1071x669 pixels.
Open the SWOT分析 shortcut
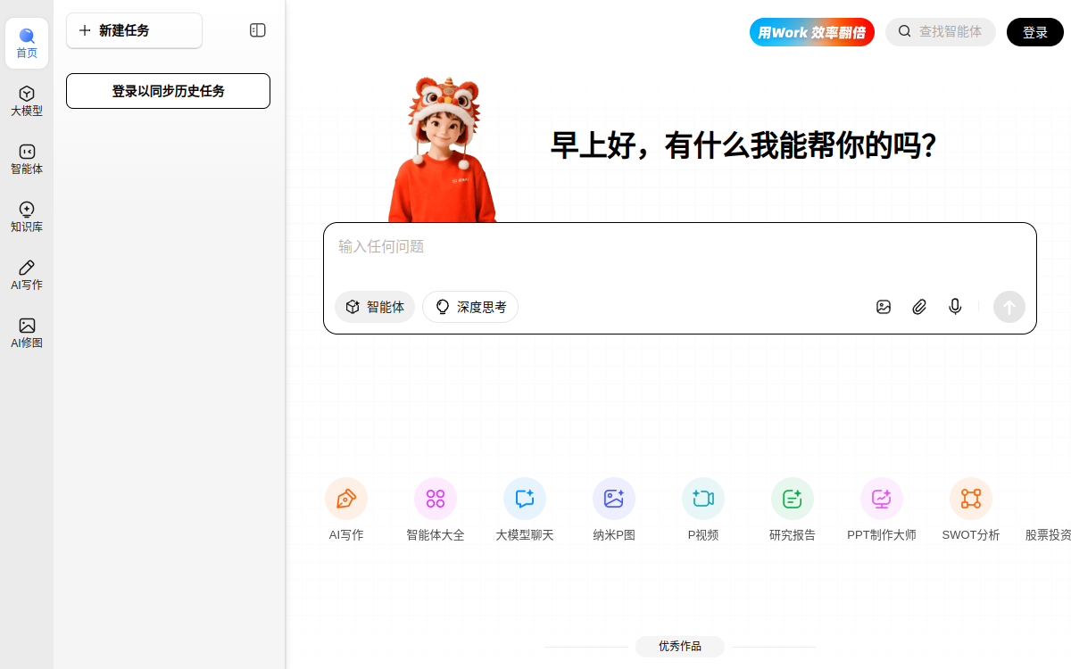[x=971, y=510]
